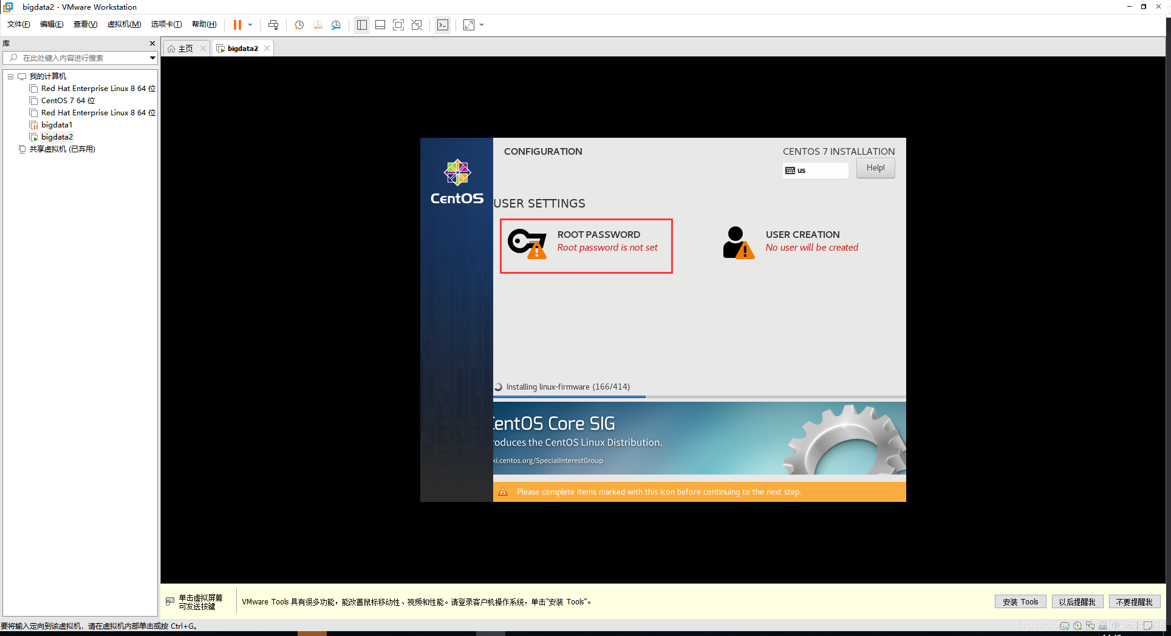This screenshot has height=636, width=1171.
Task: Pause the running virtual machine
Action: (237, 25)
